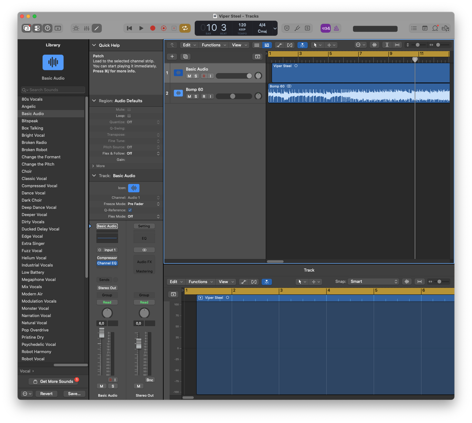
Task: Click the Revert button in Library
Action: [x=46, y=394]
